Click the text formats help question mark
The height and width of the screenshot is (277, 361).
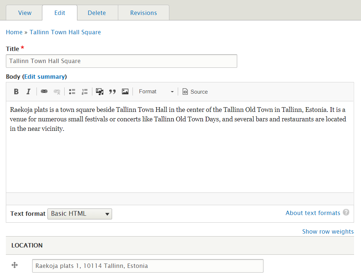(346, 212)
